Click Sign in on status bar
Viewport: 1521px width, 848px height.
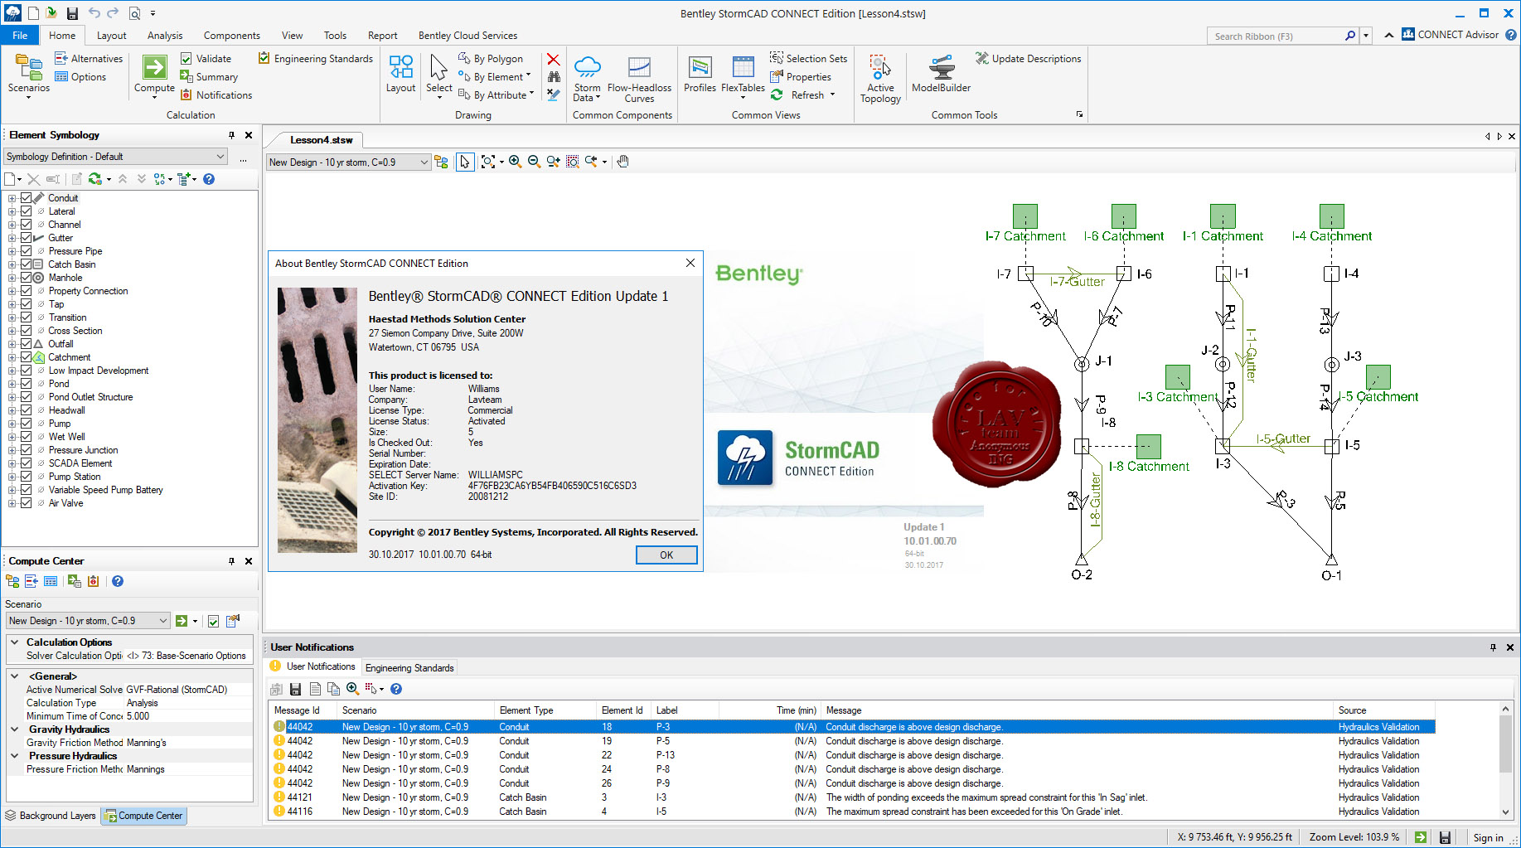pyautogui.click(x=1488, y=837)
